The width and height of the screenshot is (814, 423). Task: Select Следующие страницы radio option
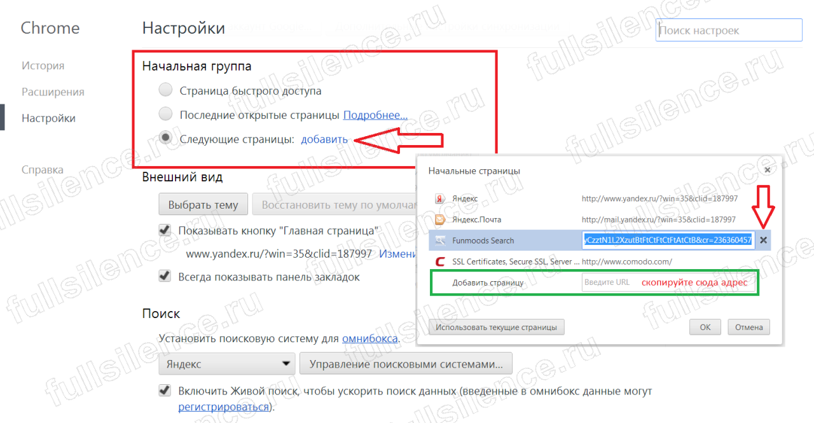coord(165,139)
